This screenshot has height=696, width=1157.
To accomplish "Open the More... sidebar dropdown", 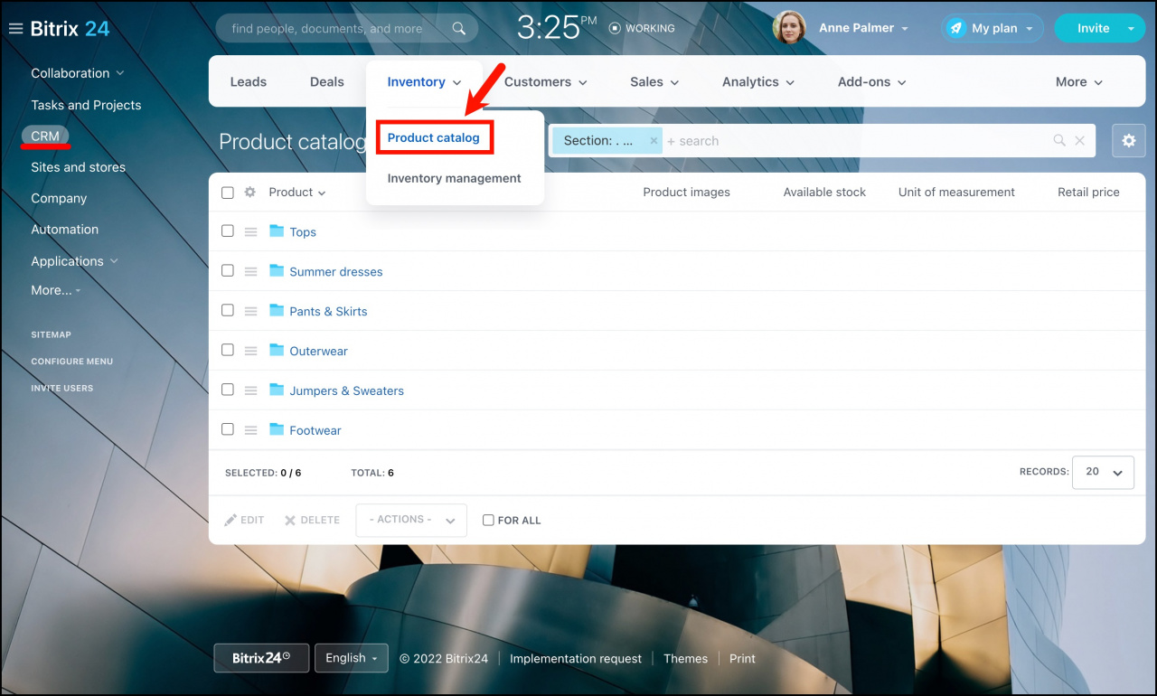I will (56, 290).
